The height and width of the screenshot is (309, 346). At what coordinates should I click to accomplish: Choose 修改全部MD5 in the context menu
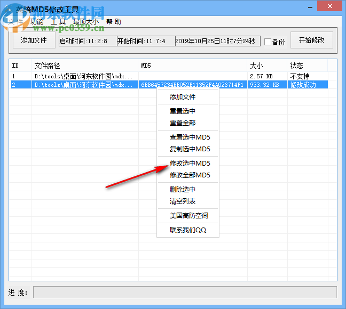pyautogui.click(x=190, y=175)
